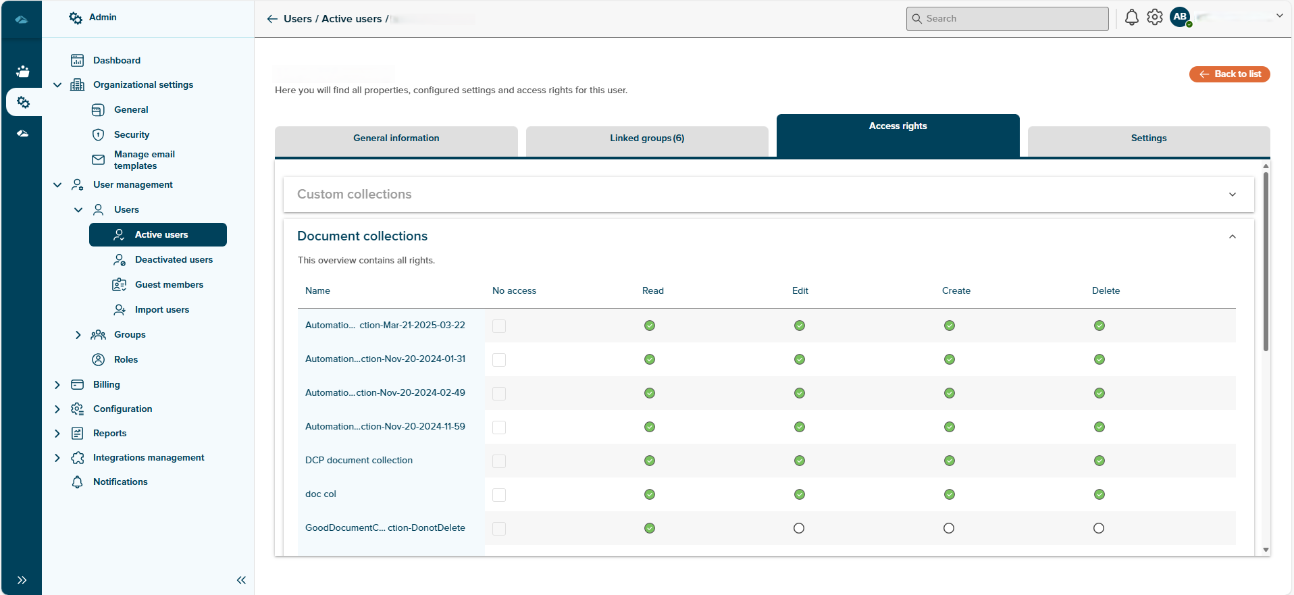Select the Access rights tab
This screenshot has width=1294, height=595.
point(898,135)
